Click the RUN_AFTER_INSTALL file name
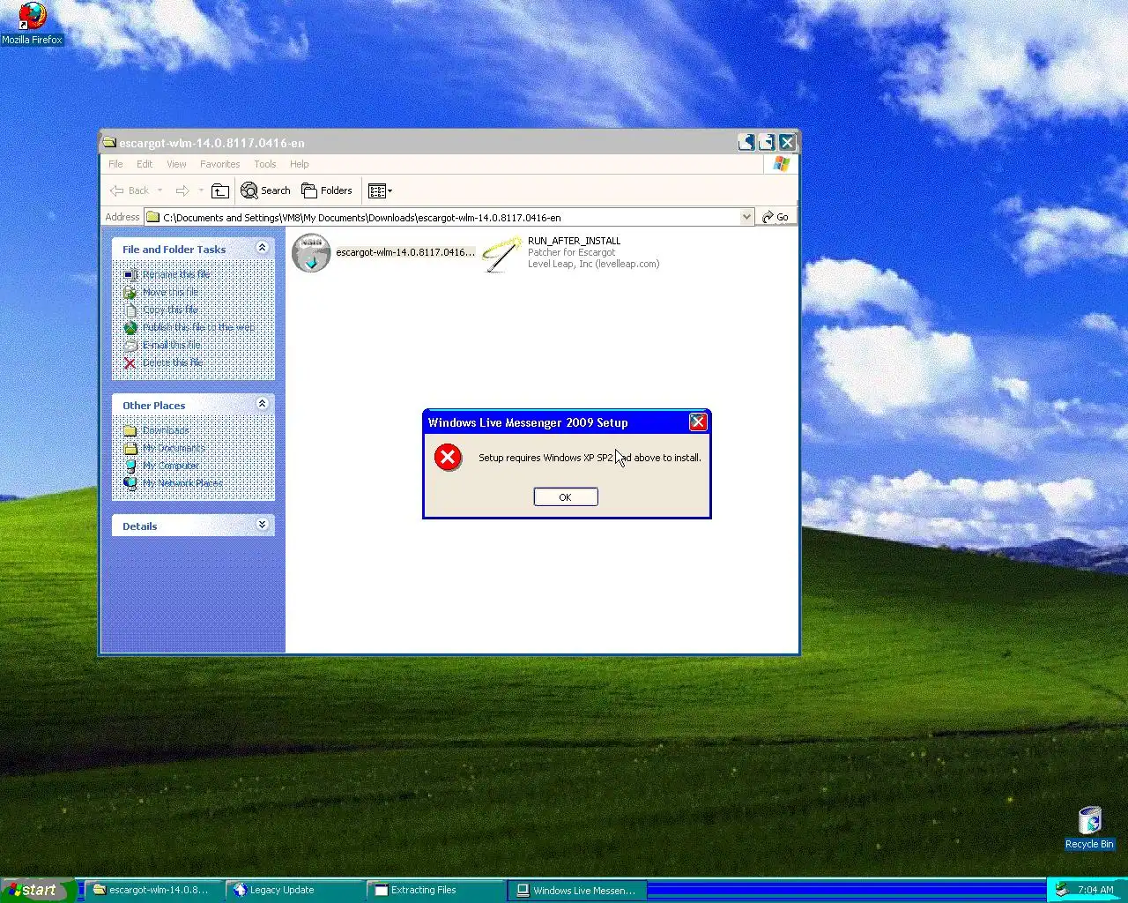1128x903 pixels. (574, 241)
